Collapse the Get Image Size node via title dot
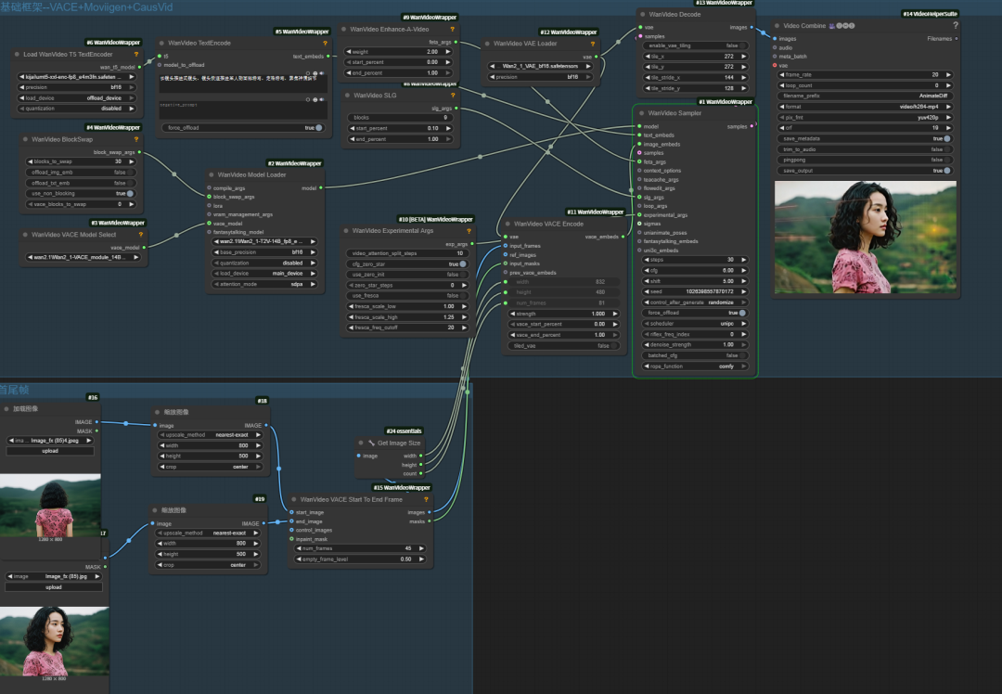The height and width of the screenshot is (694, 1002). click(x=361, y=443)
